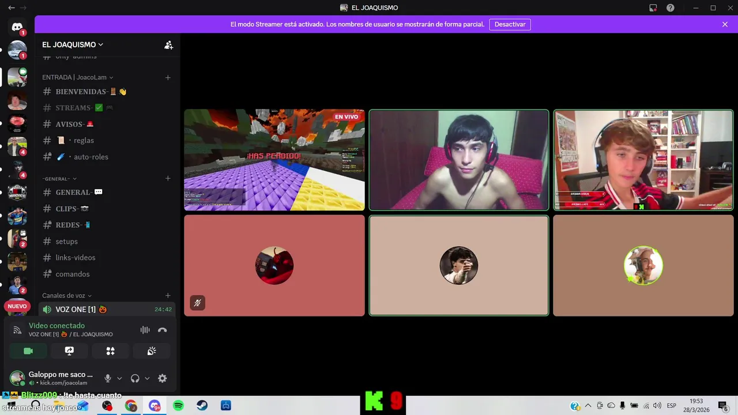Screen dimensions: 738x415
Task: Click the Video conectado status link
Action: pyautogui.click(x=57, y=326)
